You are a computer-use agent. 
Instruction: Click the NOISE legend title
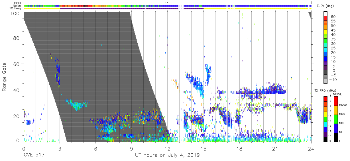[x=337, y=94]
